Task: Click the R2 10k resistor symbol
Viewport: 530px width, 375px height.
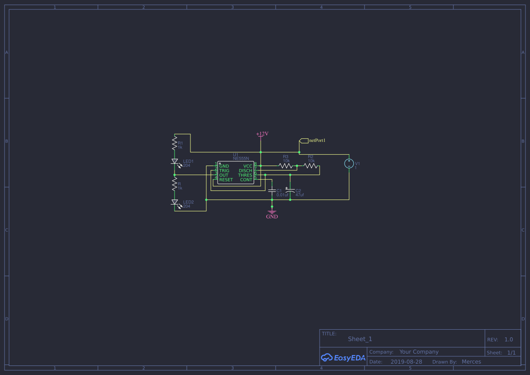Action: pos(311,166)
